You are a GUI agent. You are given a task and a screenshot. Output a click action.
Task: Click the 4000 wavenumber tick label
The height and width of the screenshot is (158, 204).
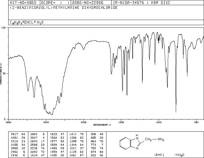coord(9,122)
